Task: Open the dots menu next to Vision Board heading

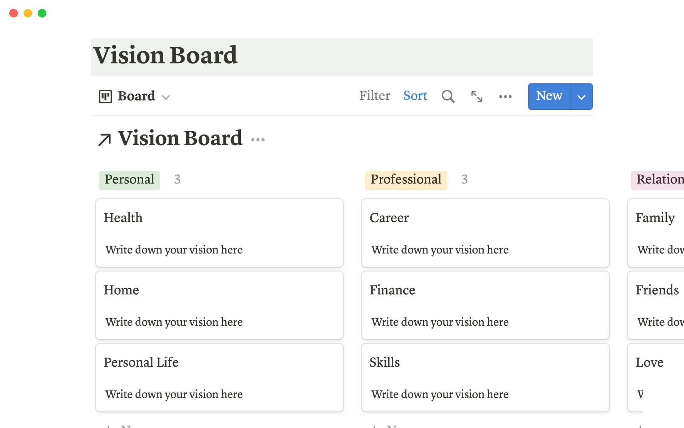Action: [x=258, y=140]
